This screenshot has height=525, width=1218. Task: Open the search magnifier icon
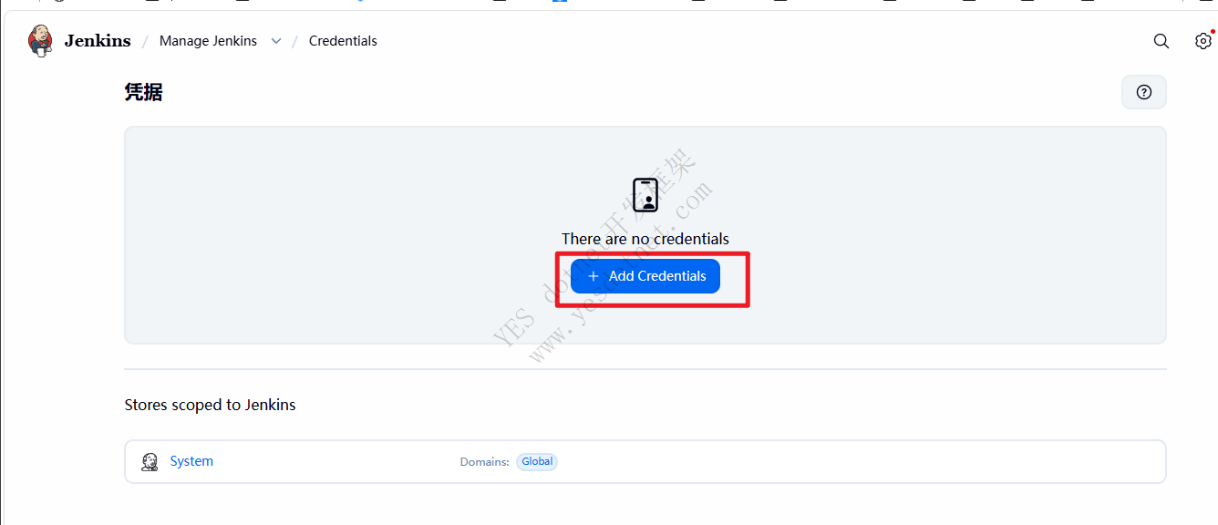pos(1161,41)
